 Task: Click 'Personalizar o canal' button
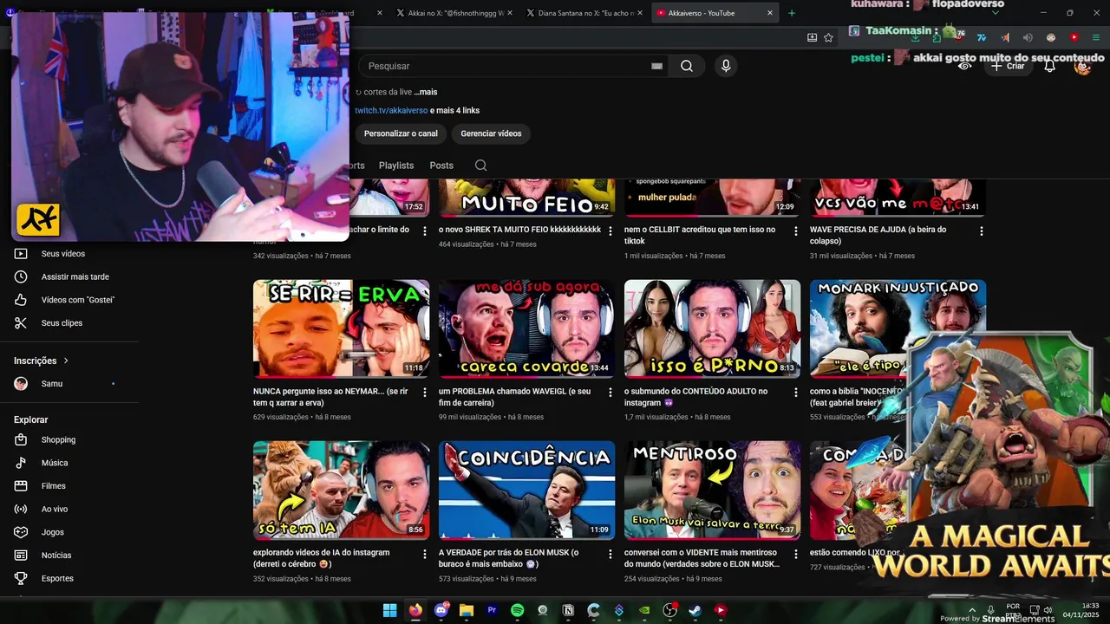tap(401, 133)
